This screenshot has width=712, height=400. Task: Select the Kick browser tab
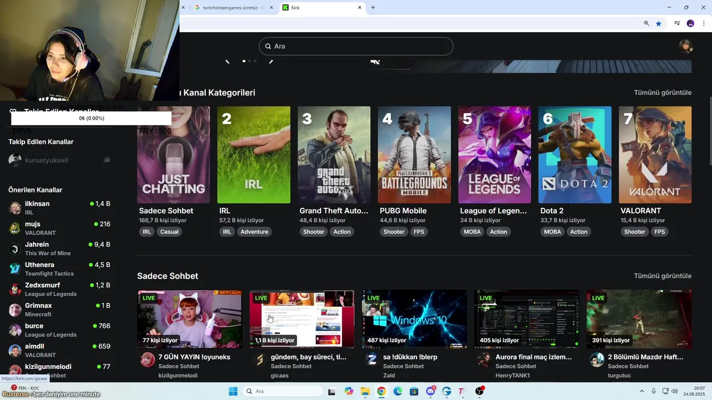pyautogui.click(x=322, y=7)
